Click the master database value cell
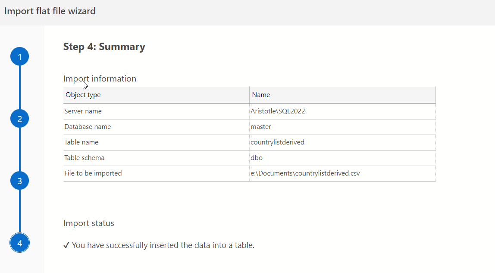This screenshot has width=495, height=273. tap(261, 127)
